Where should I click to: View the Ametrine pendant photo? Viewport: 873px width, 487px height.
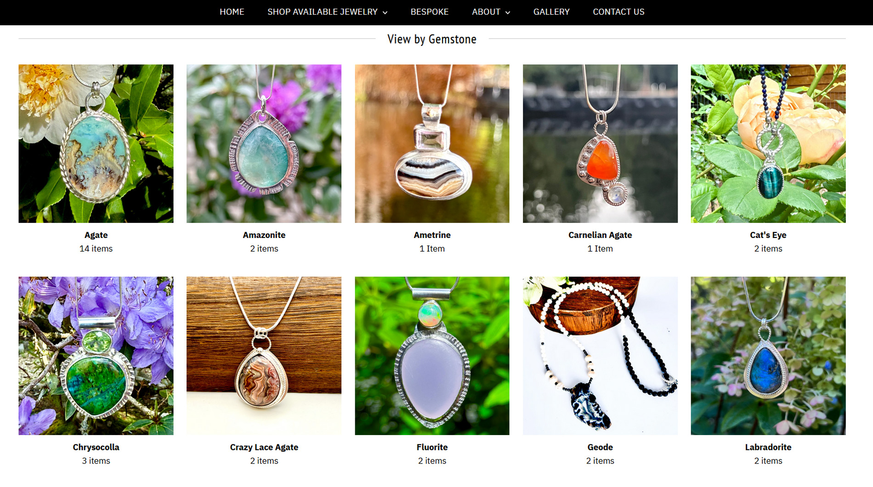coord(432,143)
